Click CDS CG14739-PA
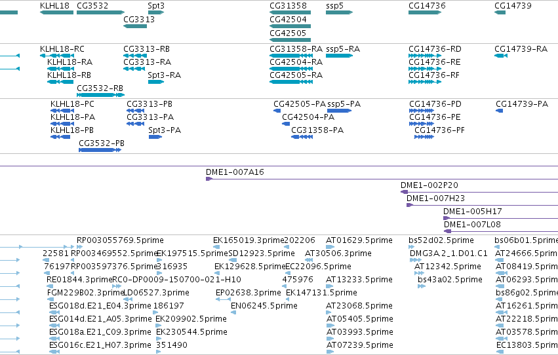Image resolution: width=558 pixels, height=355 pixels. pos(499,111)
